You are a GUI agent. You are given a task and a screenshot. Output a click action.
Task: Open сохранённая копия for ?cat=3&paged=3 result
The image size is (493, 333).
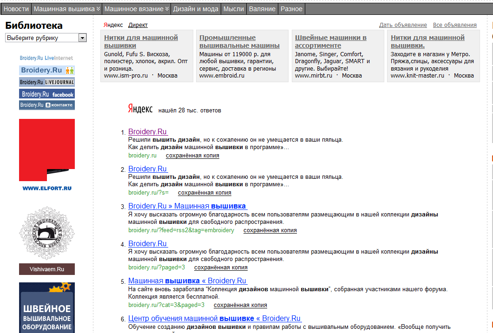tap(240, 305)
